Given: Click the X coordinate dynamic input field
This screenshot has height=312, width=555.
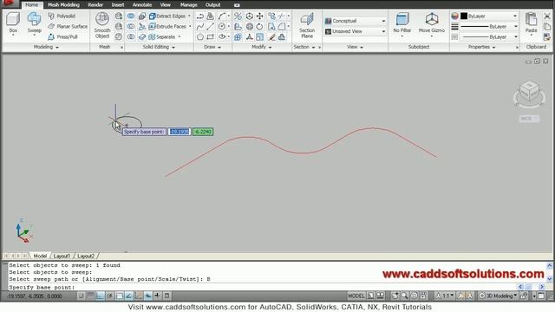Looking at the screenshot, I should (180, 132).
